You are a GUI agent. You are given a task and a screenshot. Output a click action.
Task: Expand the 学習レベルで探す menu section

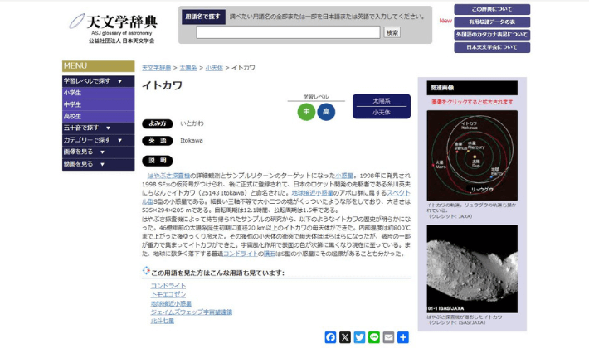click(97, 81)
